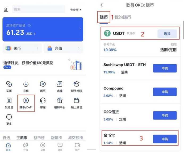Go back using the left arrow

[x=102, y=5]
